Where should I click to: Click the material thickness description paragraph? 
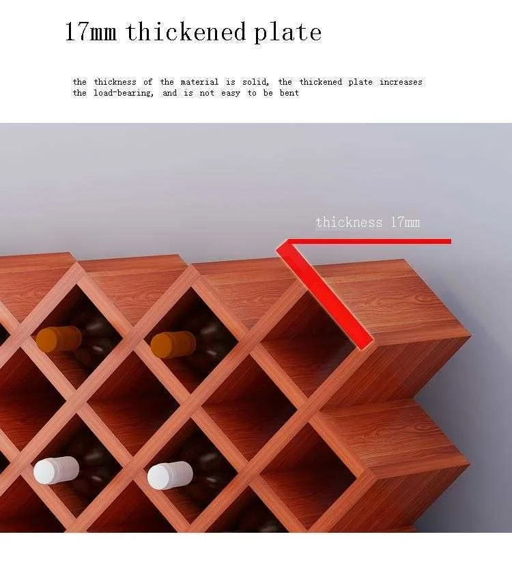tap(247, 87)
